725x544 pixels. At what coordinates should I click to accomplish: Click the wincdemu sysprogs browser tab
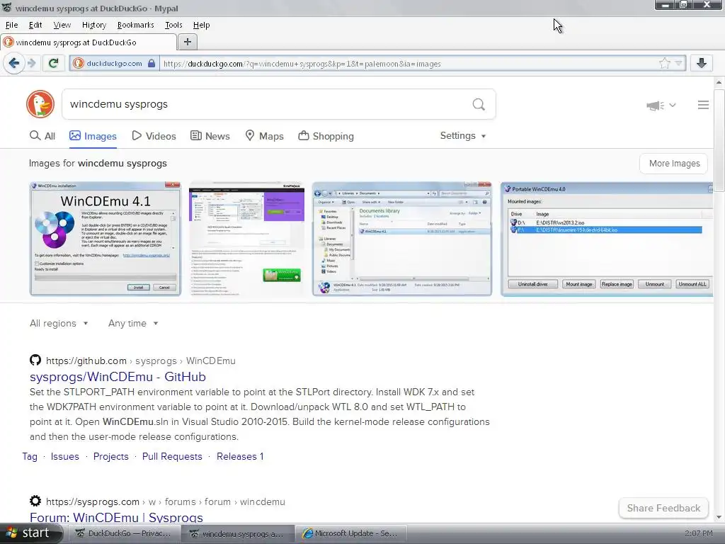(x=89, y=42)
